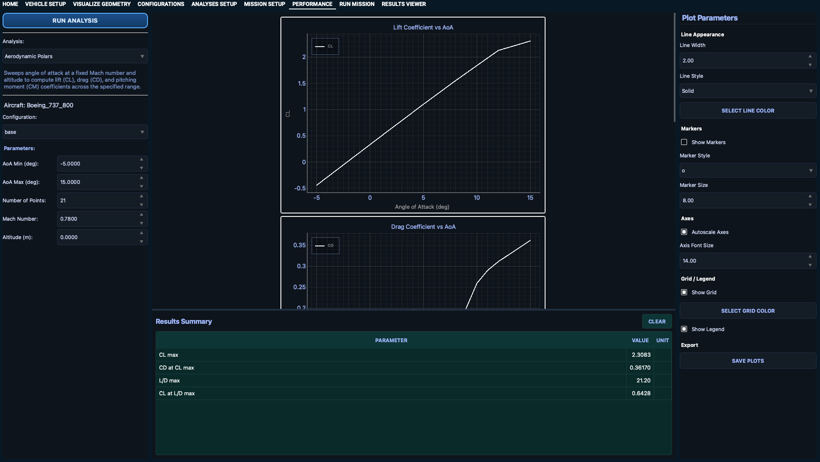
Task: Click the SAVE PLOTS button
Action: pyautogui.click(x=748, y=361)
